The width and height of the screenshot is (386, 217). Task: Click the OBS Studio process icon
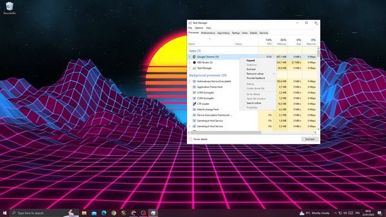tap(194, 63)
